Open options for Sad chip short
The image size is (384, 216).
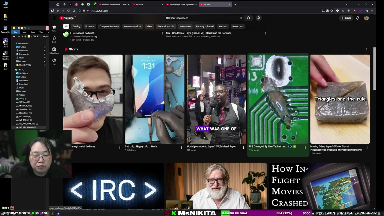click(181, 148)
